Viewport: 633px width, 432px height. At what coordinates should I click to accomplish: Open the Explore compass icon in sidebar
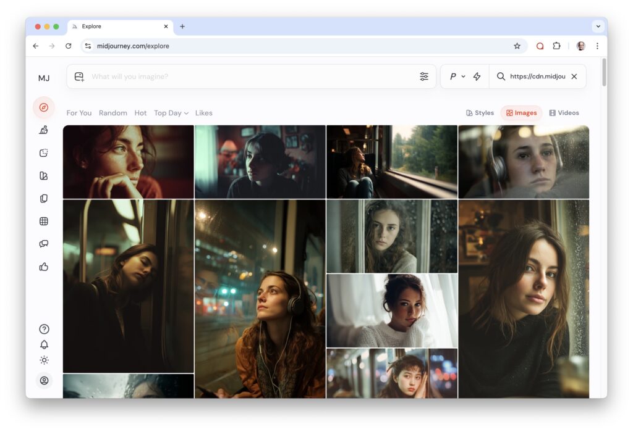click(43, 107)
